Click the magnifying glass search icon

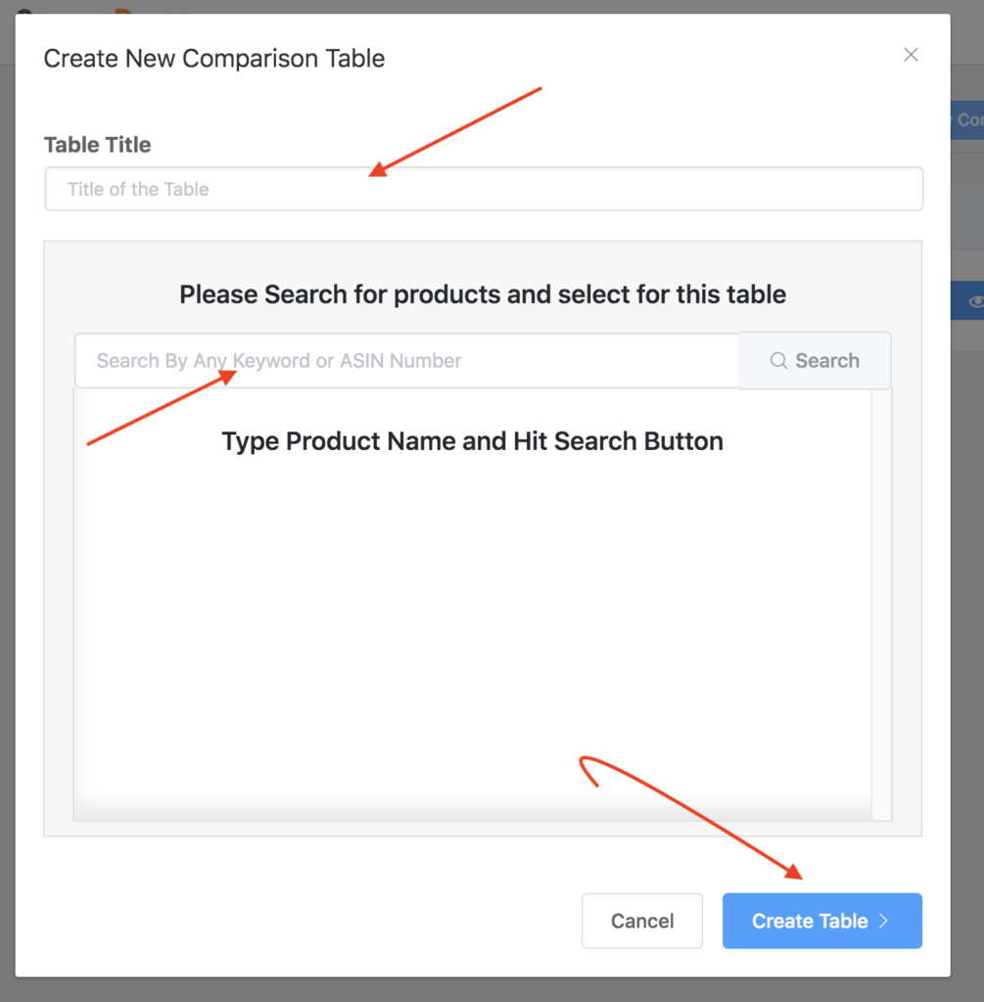coord(778,360)
